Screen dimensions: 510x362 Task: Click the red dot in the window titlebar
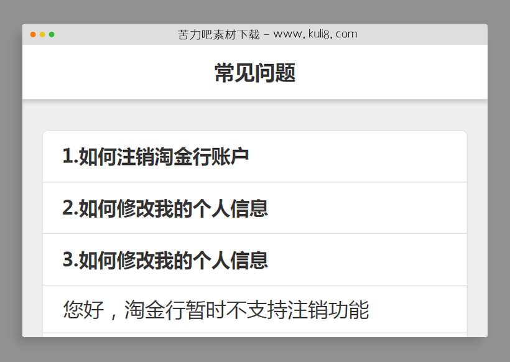coord(32,34)
